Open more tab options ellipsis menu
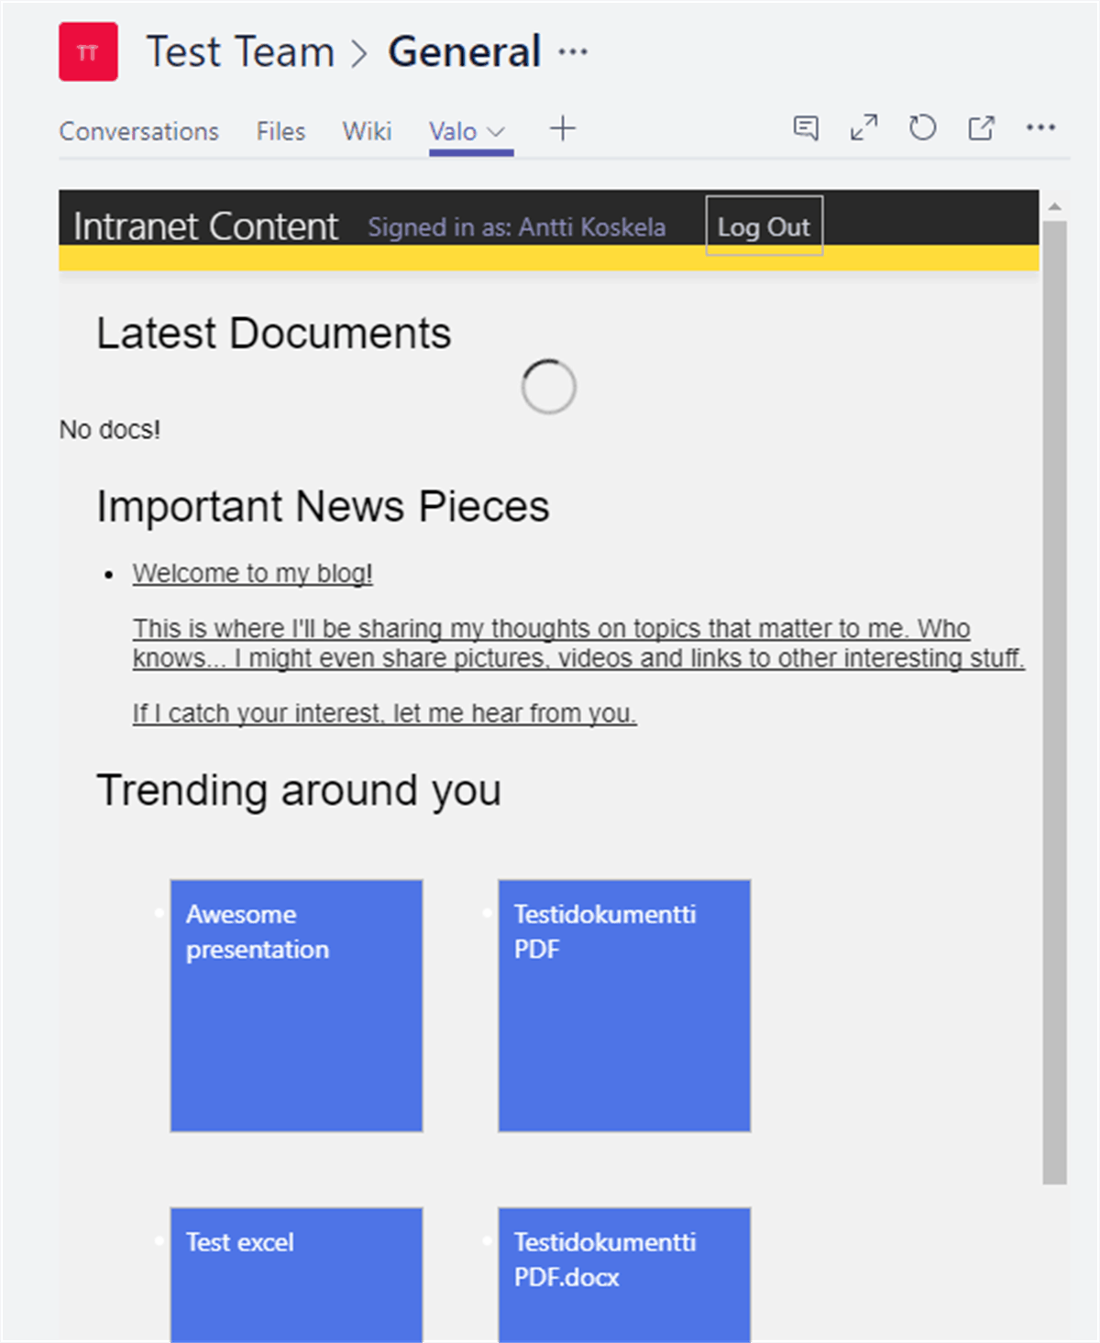 point(1040,128)
